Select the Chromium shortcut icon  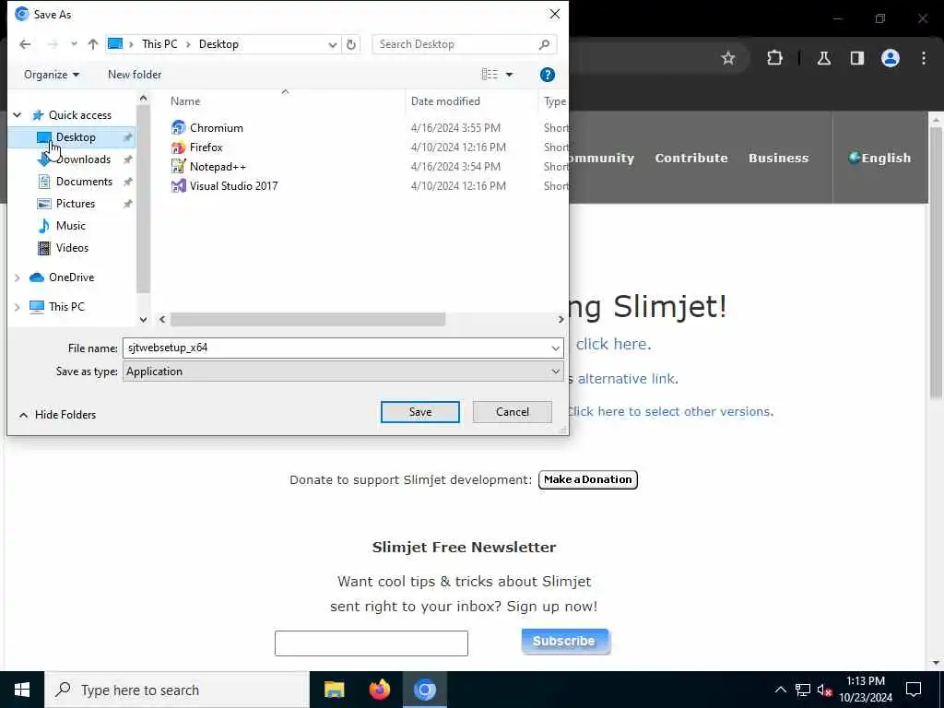(178, 127)
